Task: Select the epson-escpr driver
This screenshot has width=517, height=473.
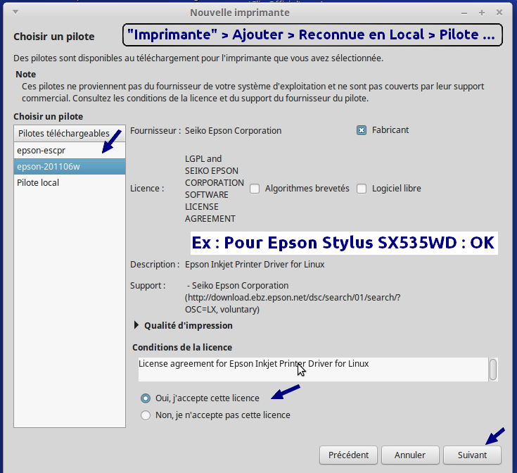Action: [41, 150]
